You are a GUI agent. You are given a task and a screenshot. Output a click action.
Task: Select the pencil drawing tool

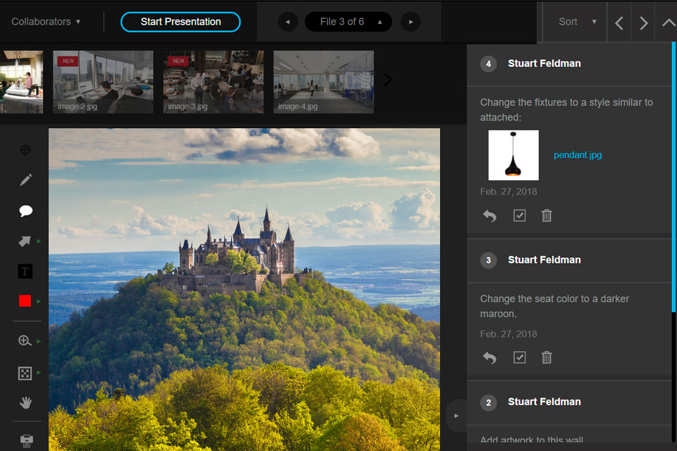click(x=25, y=180)
